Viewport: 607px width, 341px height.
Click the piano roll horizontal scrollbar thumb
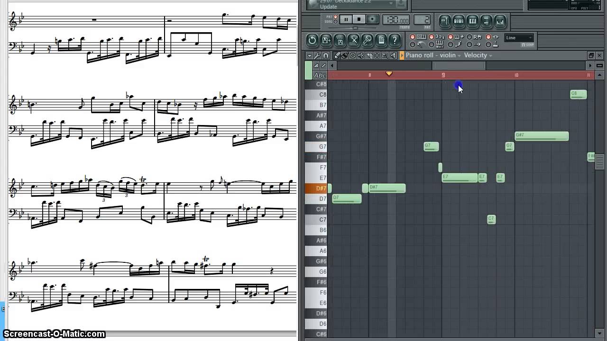click(459, 65)
